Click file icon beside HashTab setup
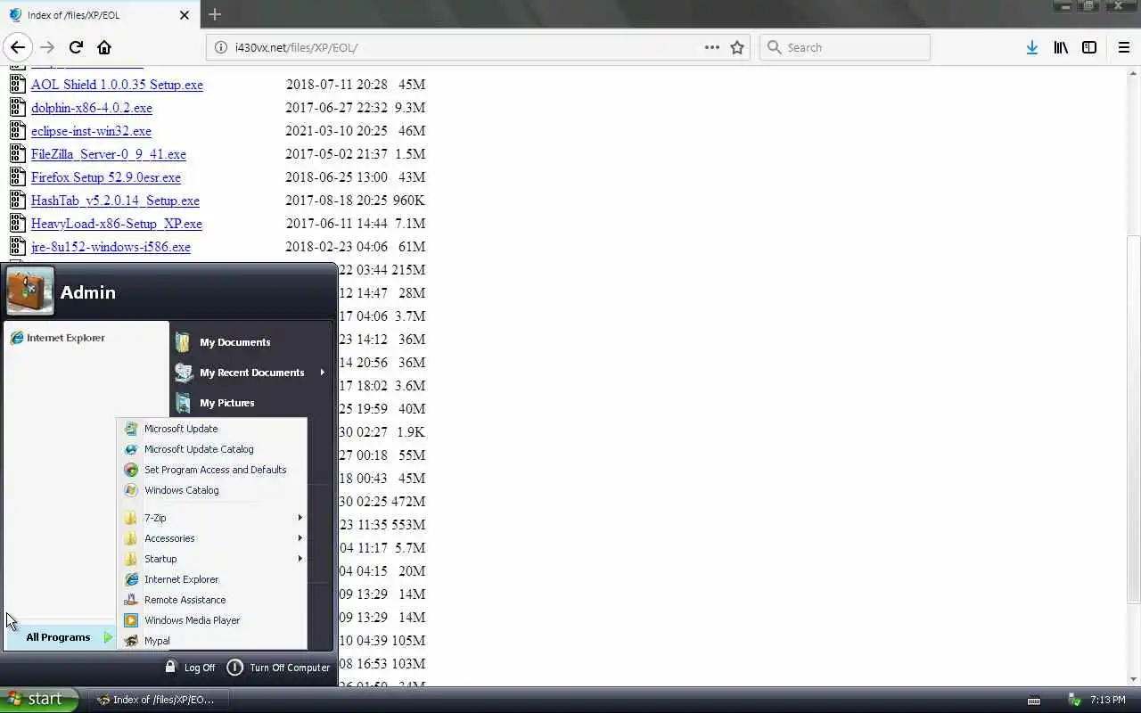This screenshot has width=1141, height=713. 17,200
